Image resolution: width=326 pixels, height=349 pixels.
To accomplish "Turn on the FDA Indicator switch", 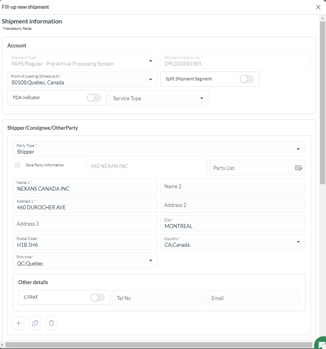I will pos(94,98).
